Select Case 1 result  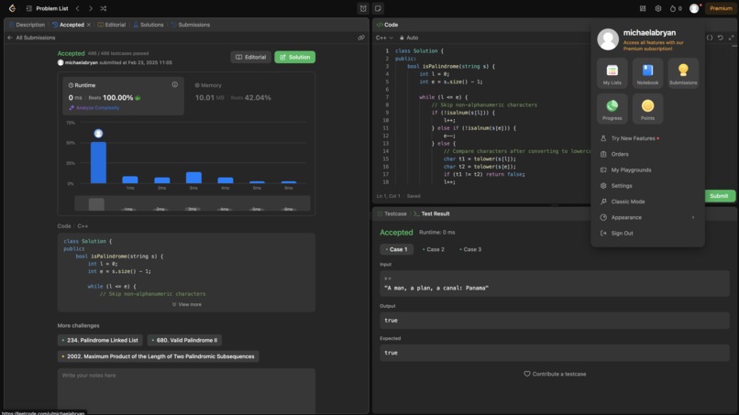click(x=396, y=249)
